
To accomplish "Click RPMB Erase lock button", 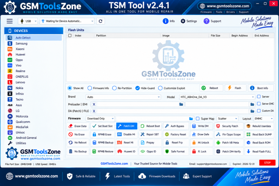I will [x=103, y=135].
